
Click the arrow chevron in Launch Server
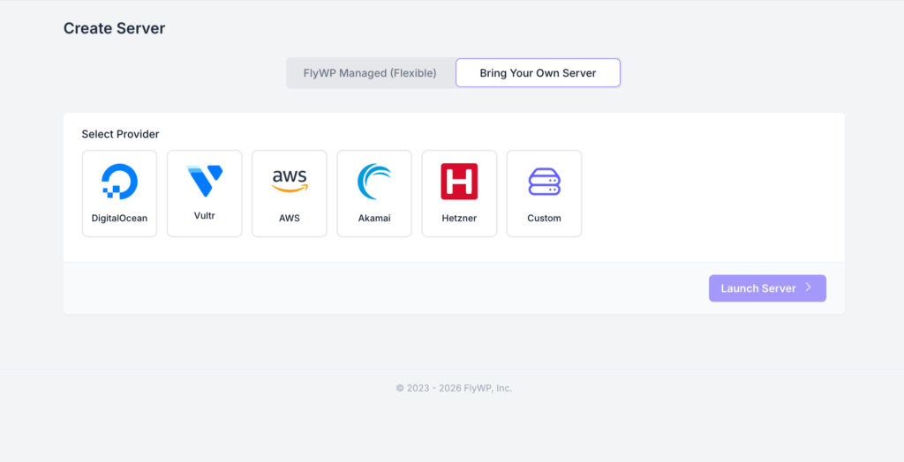(x=808, y=288)
